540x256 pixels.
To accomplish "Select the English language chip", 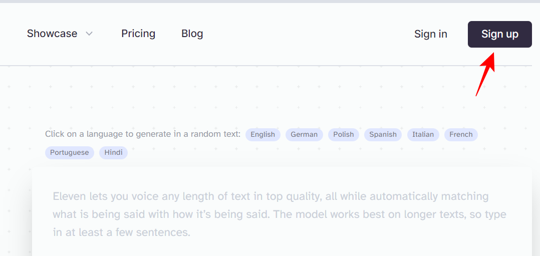I will tap(263, 134).
